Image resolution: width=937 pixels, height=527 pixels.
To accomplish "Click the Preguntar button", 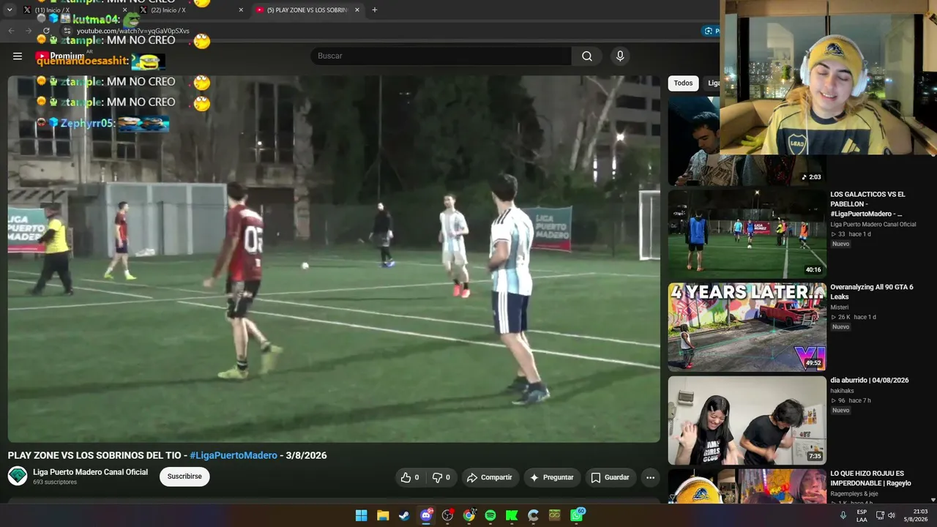I will tap(552, 477).
